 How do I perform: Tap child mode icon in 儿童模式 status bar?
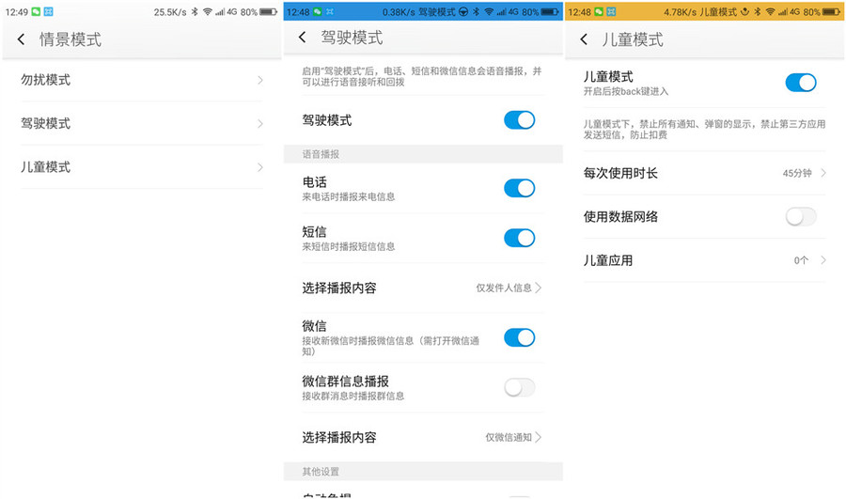(745, 11)
